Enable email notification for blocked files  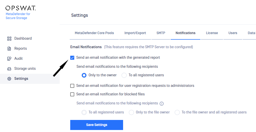(x=72, y=94)
